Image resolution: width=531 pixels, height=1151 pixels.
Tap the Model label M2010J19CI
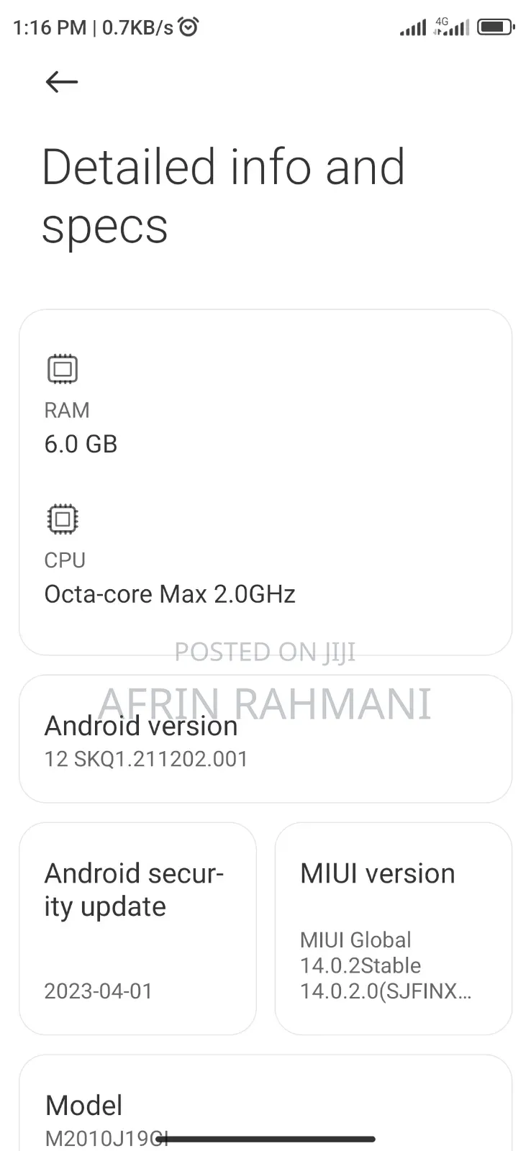(106, 1139)
